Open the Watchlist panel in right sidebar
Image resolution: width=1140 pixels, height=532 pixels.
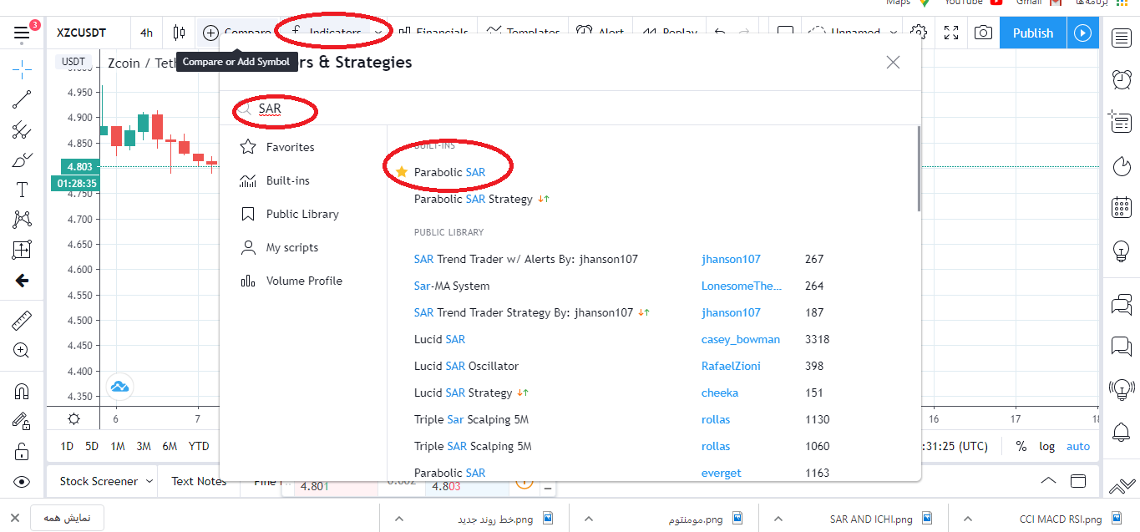1121,37
